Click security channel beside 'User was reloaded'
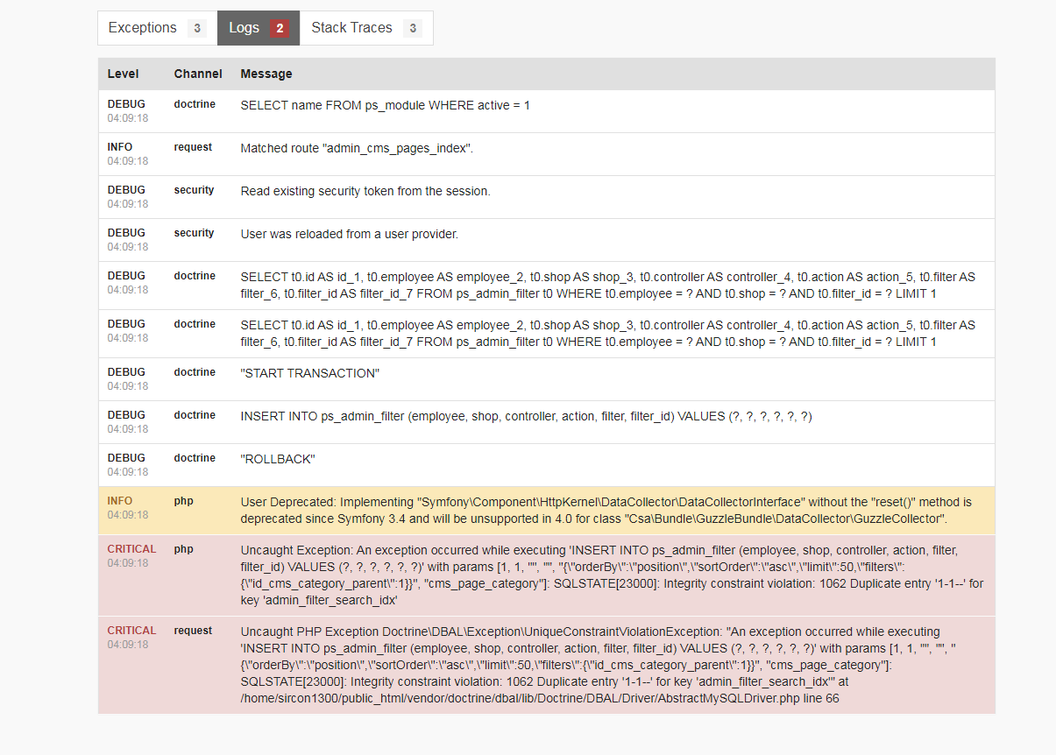 (194, 233)
